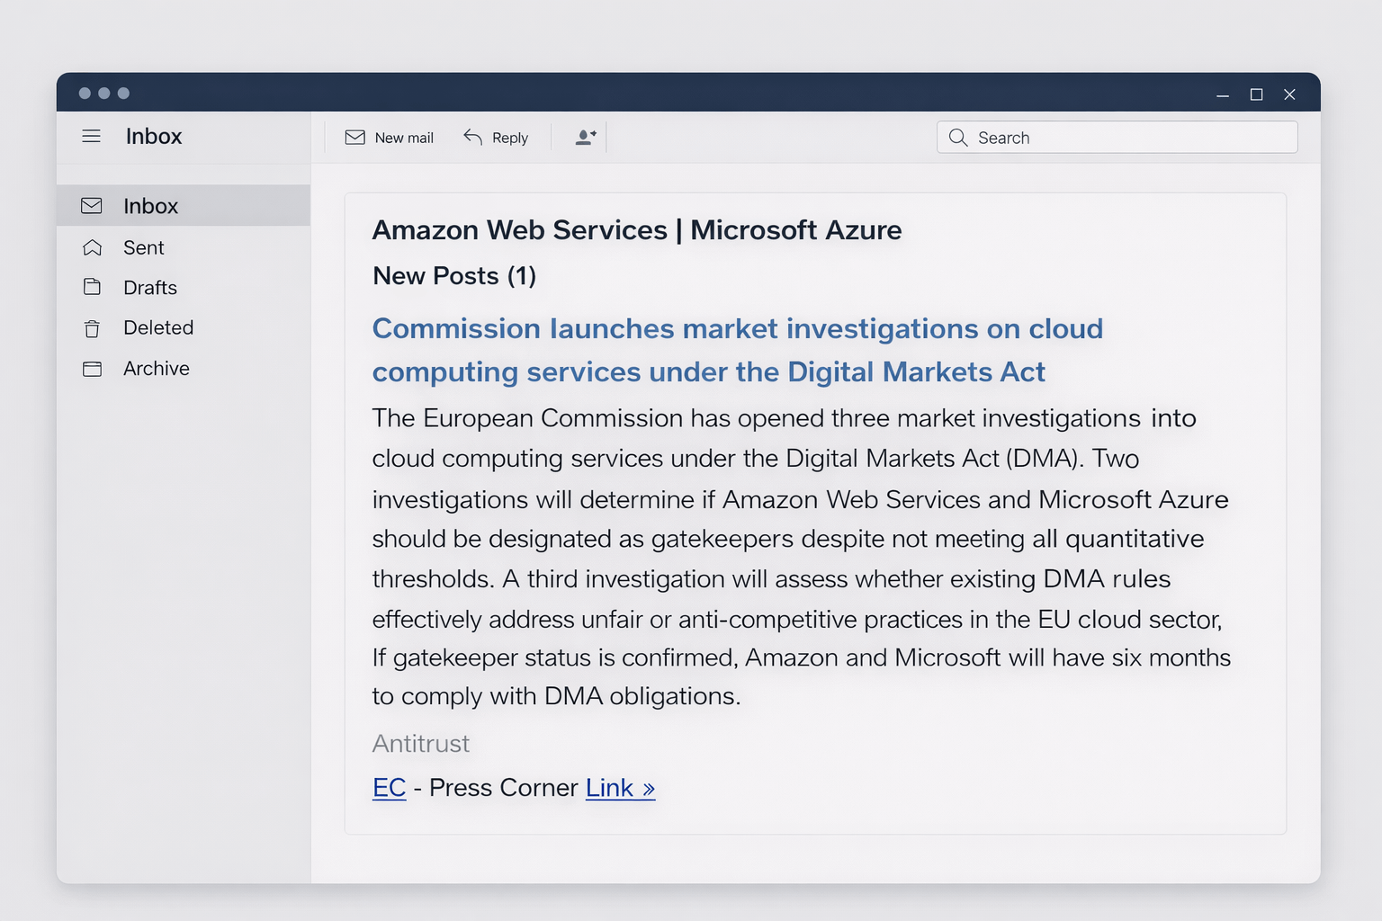Click the Archive box icon
The image size is (1382, 921).
pos(92,369)
